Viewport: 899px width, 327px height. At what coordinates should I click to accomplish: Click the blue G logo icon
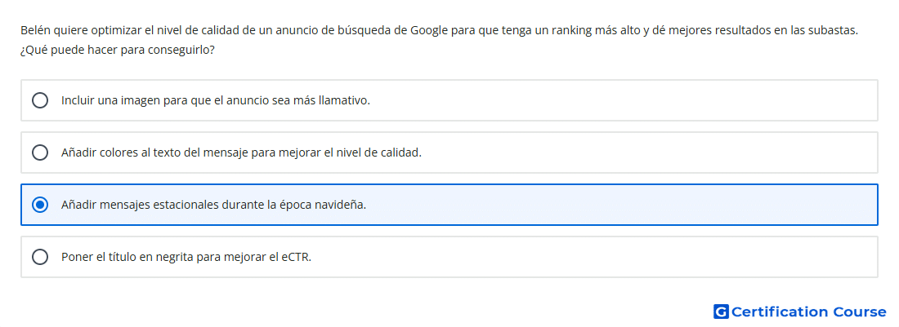721,312
